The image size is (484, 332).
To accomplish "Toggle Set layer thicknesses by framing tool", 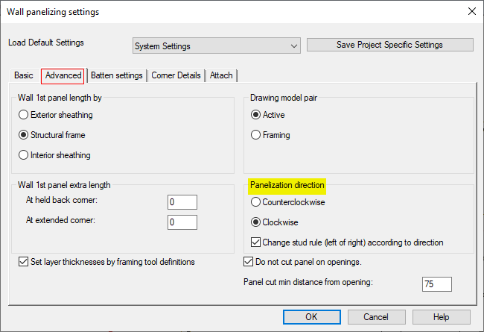I will click(25, 262).
